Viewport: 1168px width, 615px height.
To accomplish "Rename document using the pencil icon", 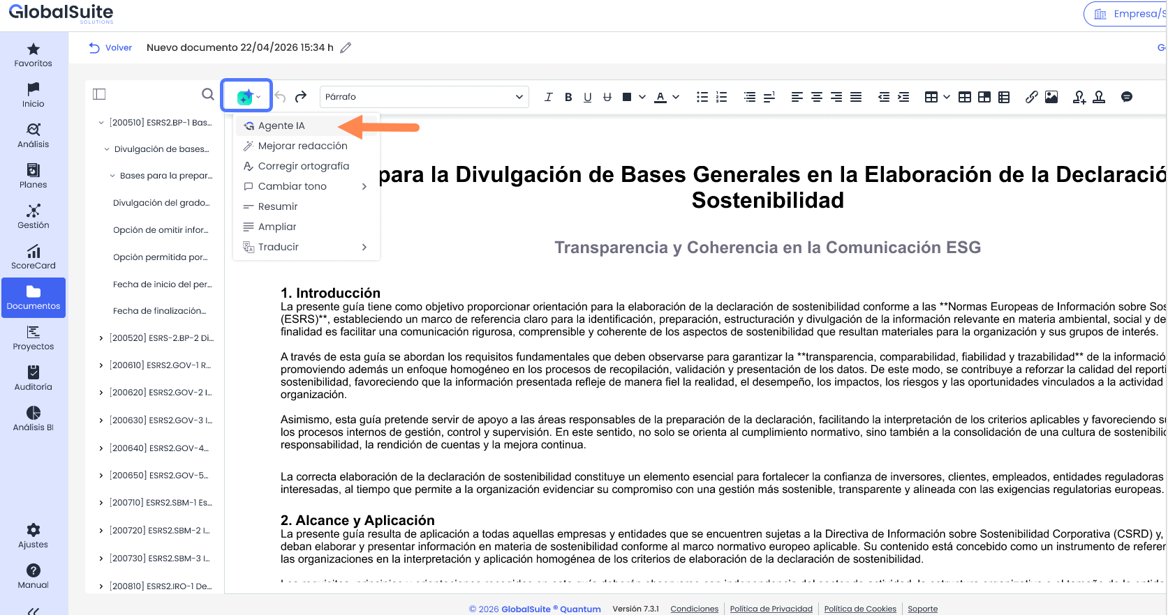I will pos(346,47).
